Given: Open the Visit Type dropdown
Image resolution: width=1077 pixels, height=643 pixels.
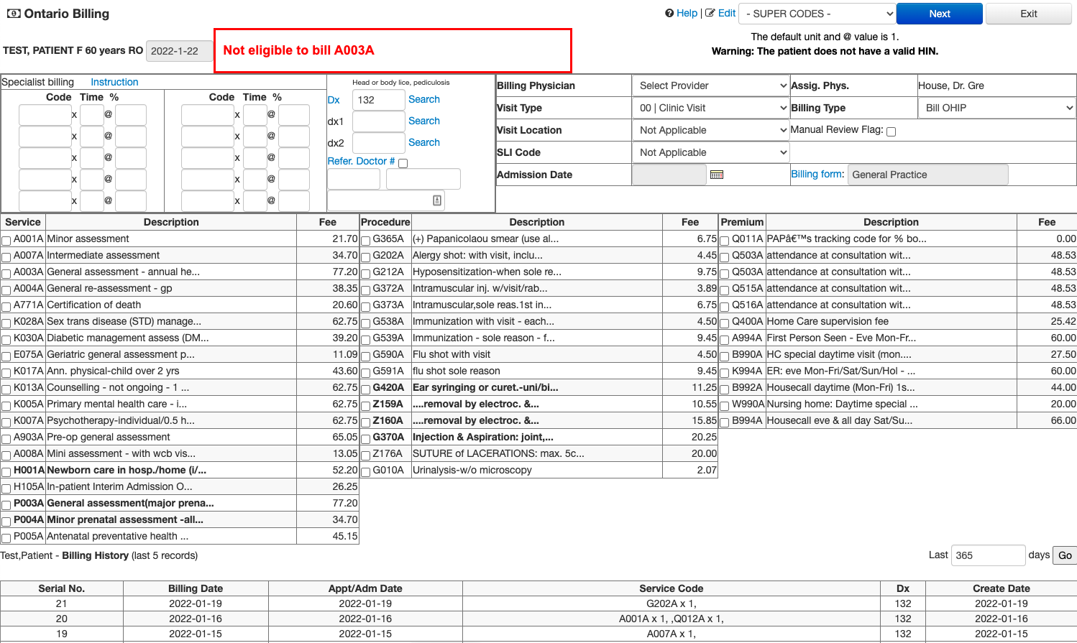Looking at the screenshot, I should coord(710,108).
